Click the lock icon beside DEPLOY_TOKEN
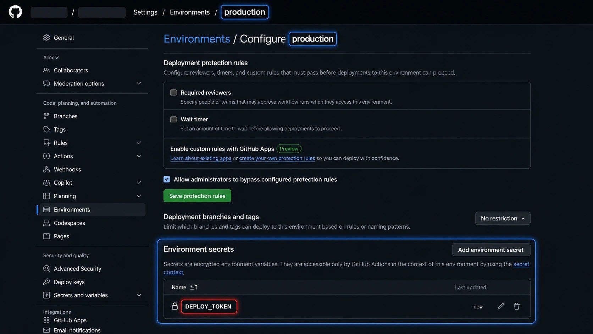Screen dimensions: 593x334 pos(174,306)
